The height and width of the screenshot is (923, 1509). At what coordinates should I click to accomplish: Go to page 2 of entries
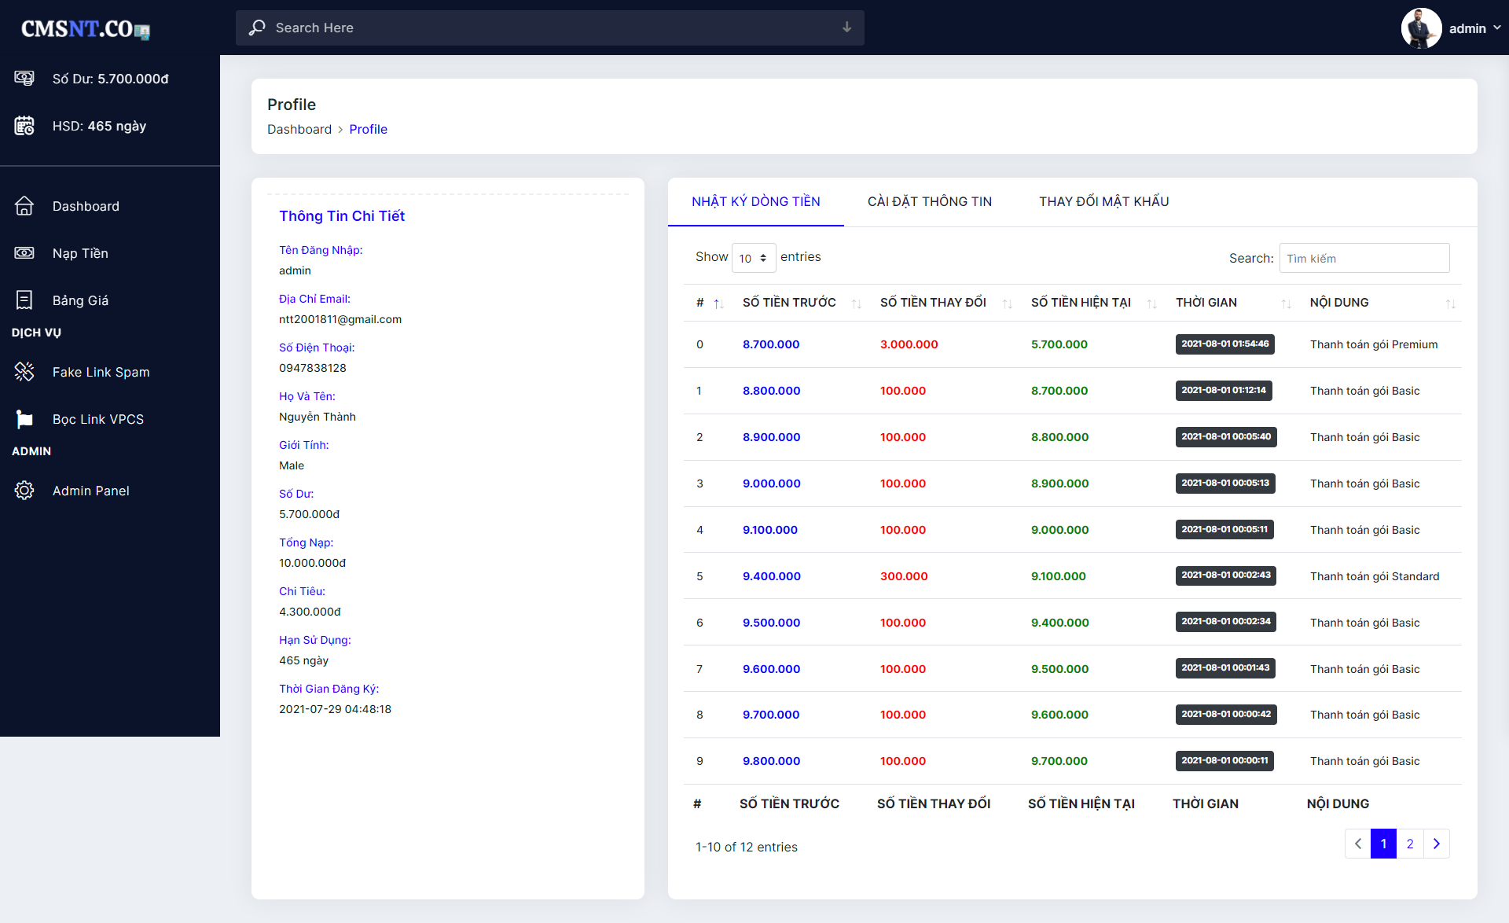1410,844
